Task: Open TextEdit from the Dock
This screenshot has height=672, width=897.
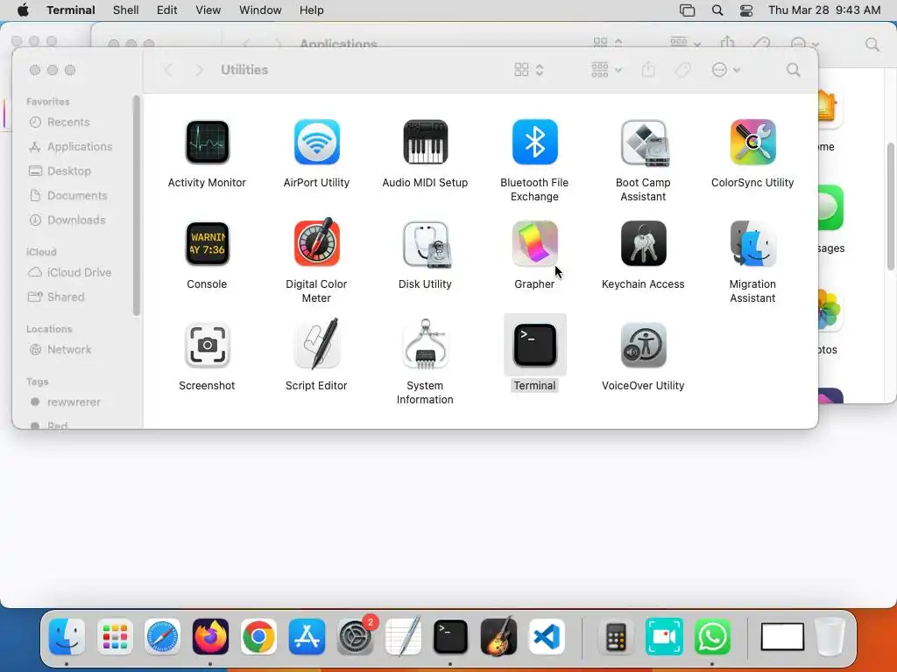Action: 403,637
